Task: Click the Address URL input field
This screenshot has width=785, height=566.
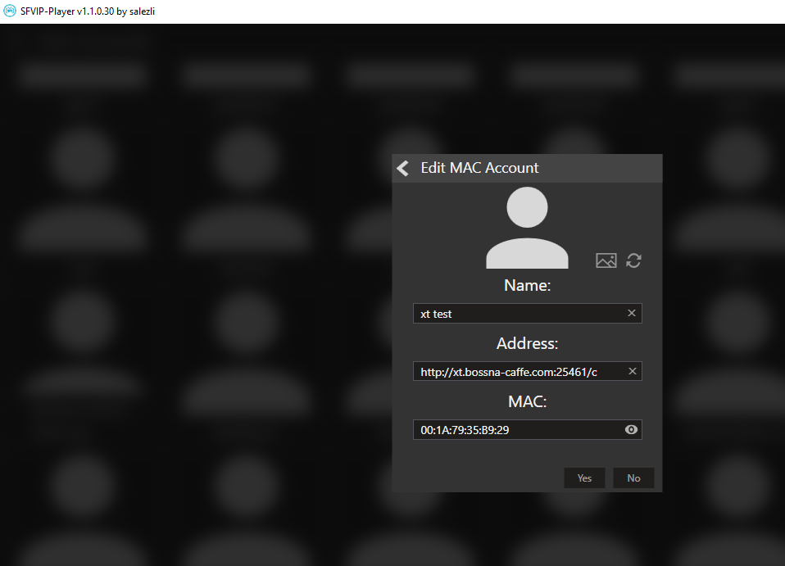Action: pos(527,371)
